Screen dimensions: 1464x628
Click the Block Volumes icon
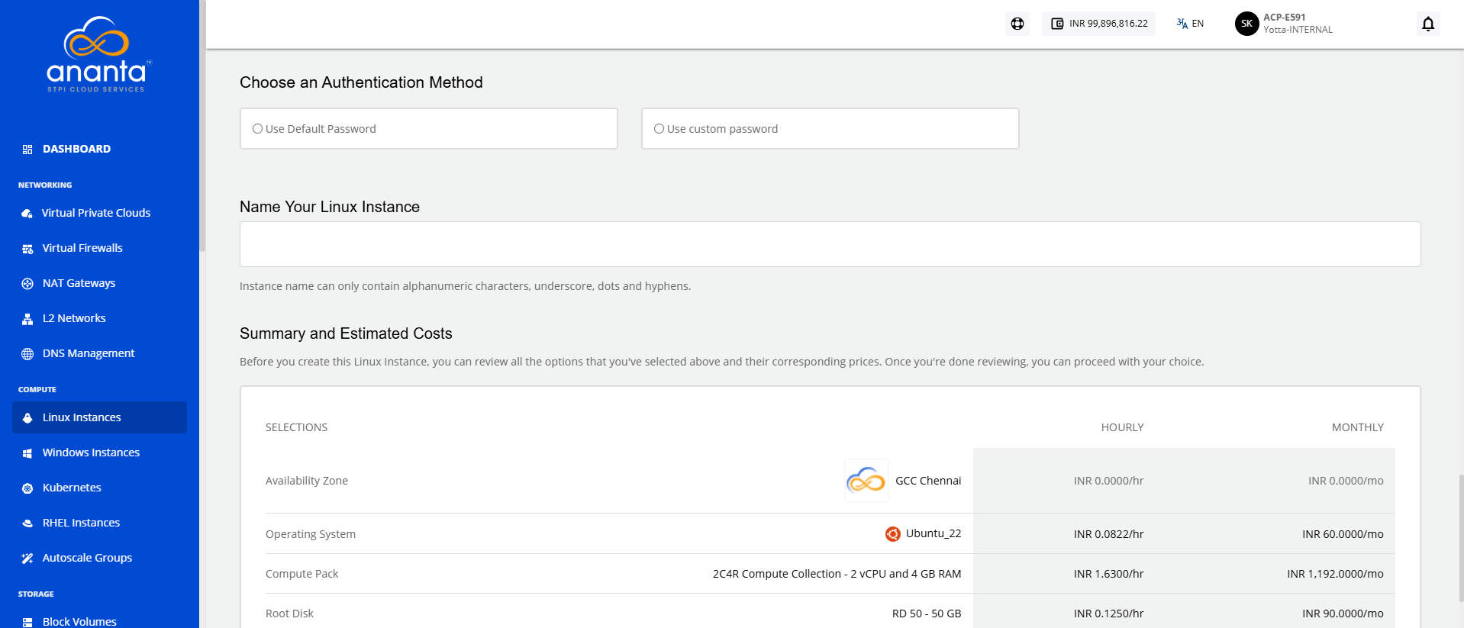[x=27, y=623]
